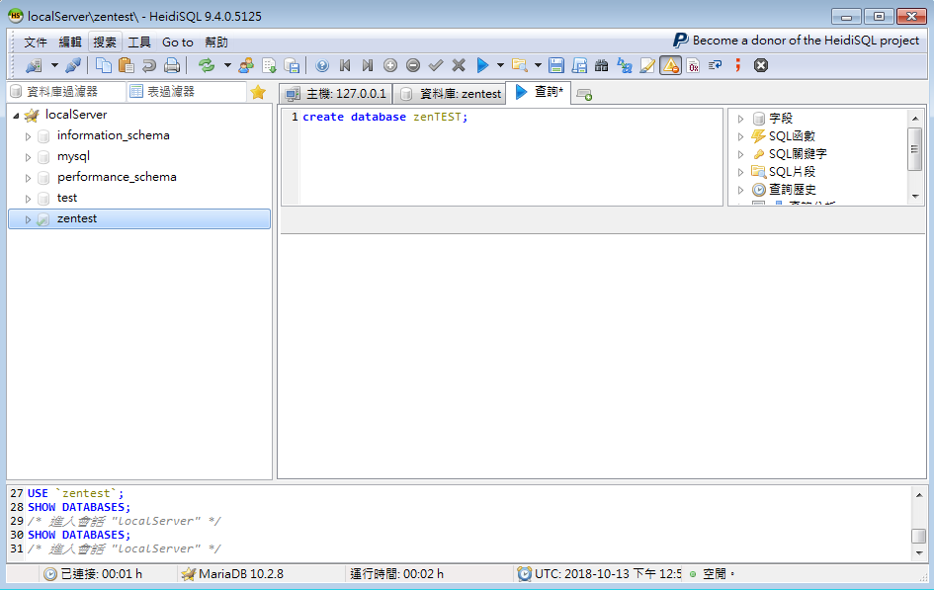Expand the zentest database node
This screenshot has width=934, height=590.
click(x=28, y=219)
